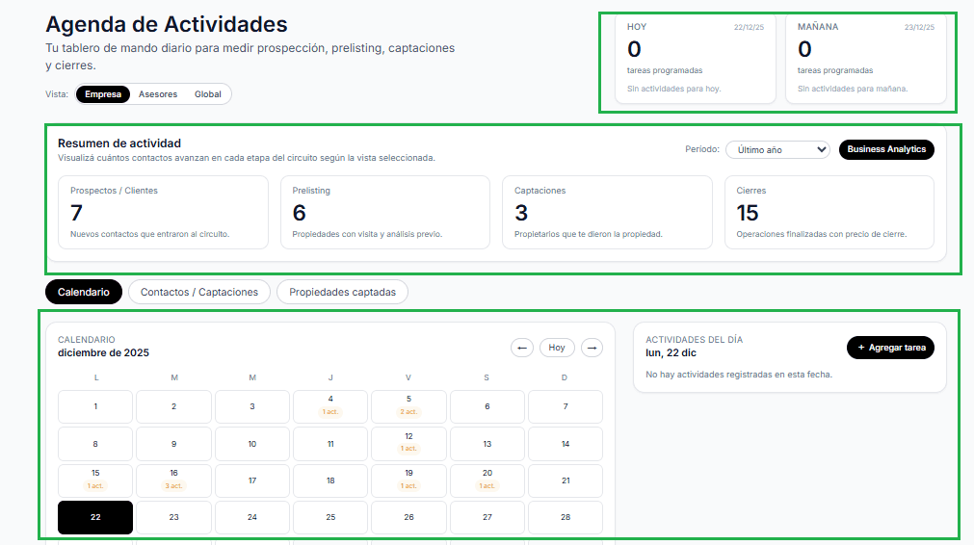Select calendar day 4 with 1 act.
The width and height of the screenshot is (974, 545).
click(330, 406)
